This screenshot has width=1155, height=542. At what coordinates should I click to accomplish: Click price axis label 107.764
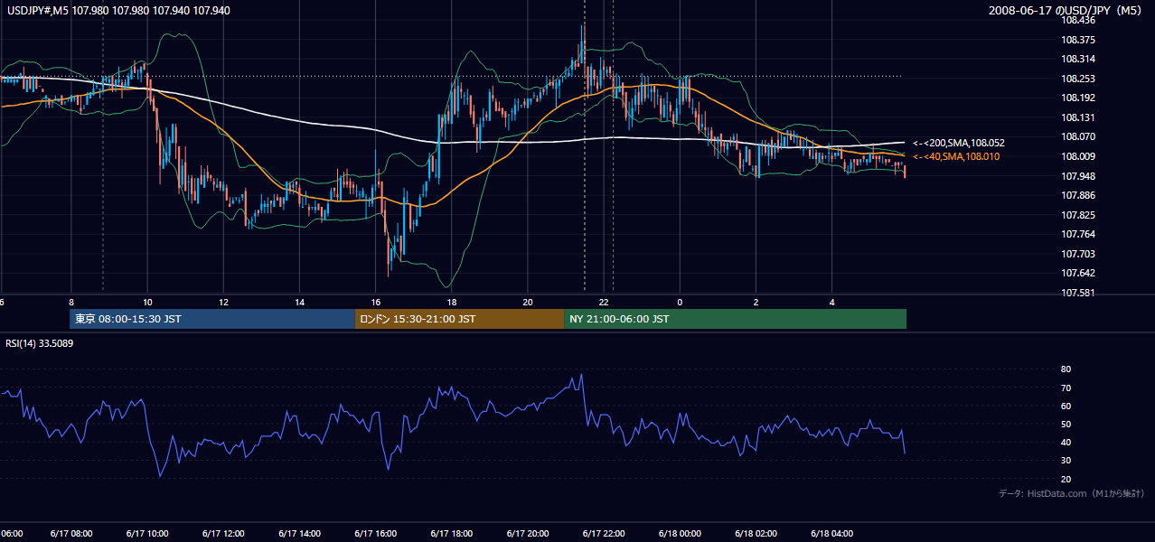coord(1078,234)
